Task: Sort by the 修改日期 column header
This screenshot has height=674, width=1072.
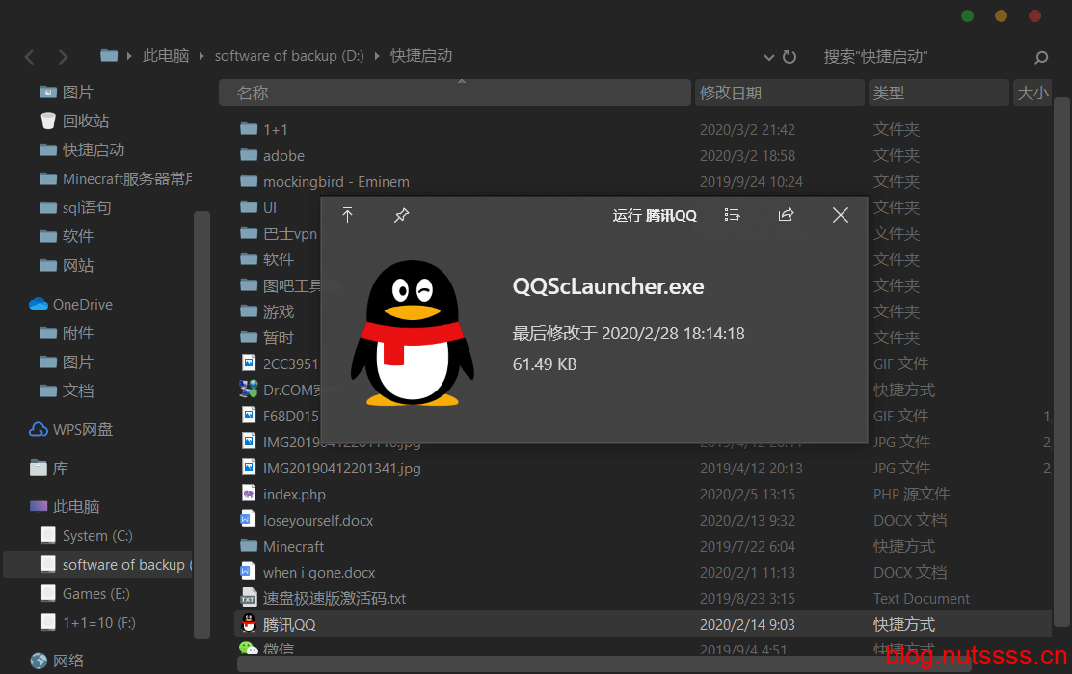Action: [x=778, y=93]
